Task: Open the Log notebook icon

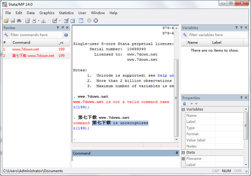Action: coord(27,21)
